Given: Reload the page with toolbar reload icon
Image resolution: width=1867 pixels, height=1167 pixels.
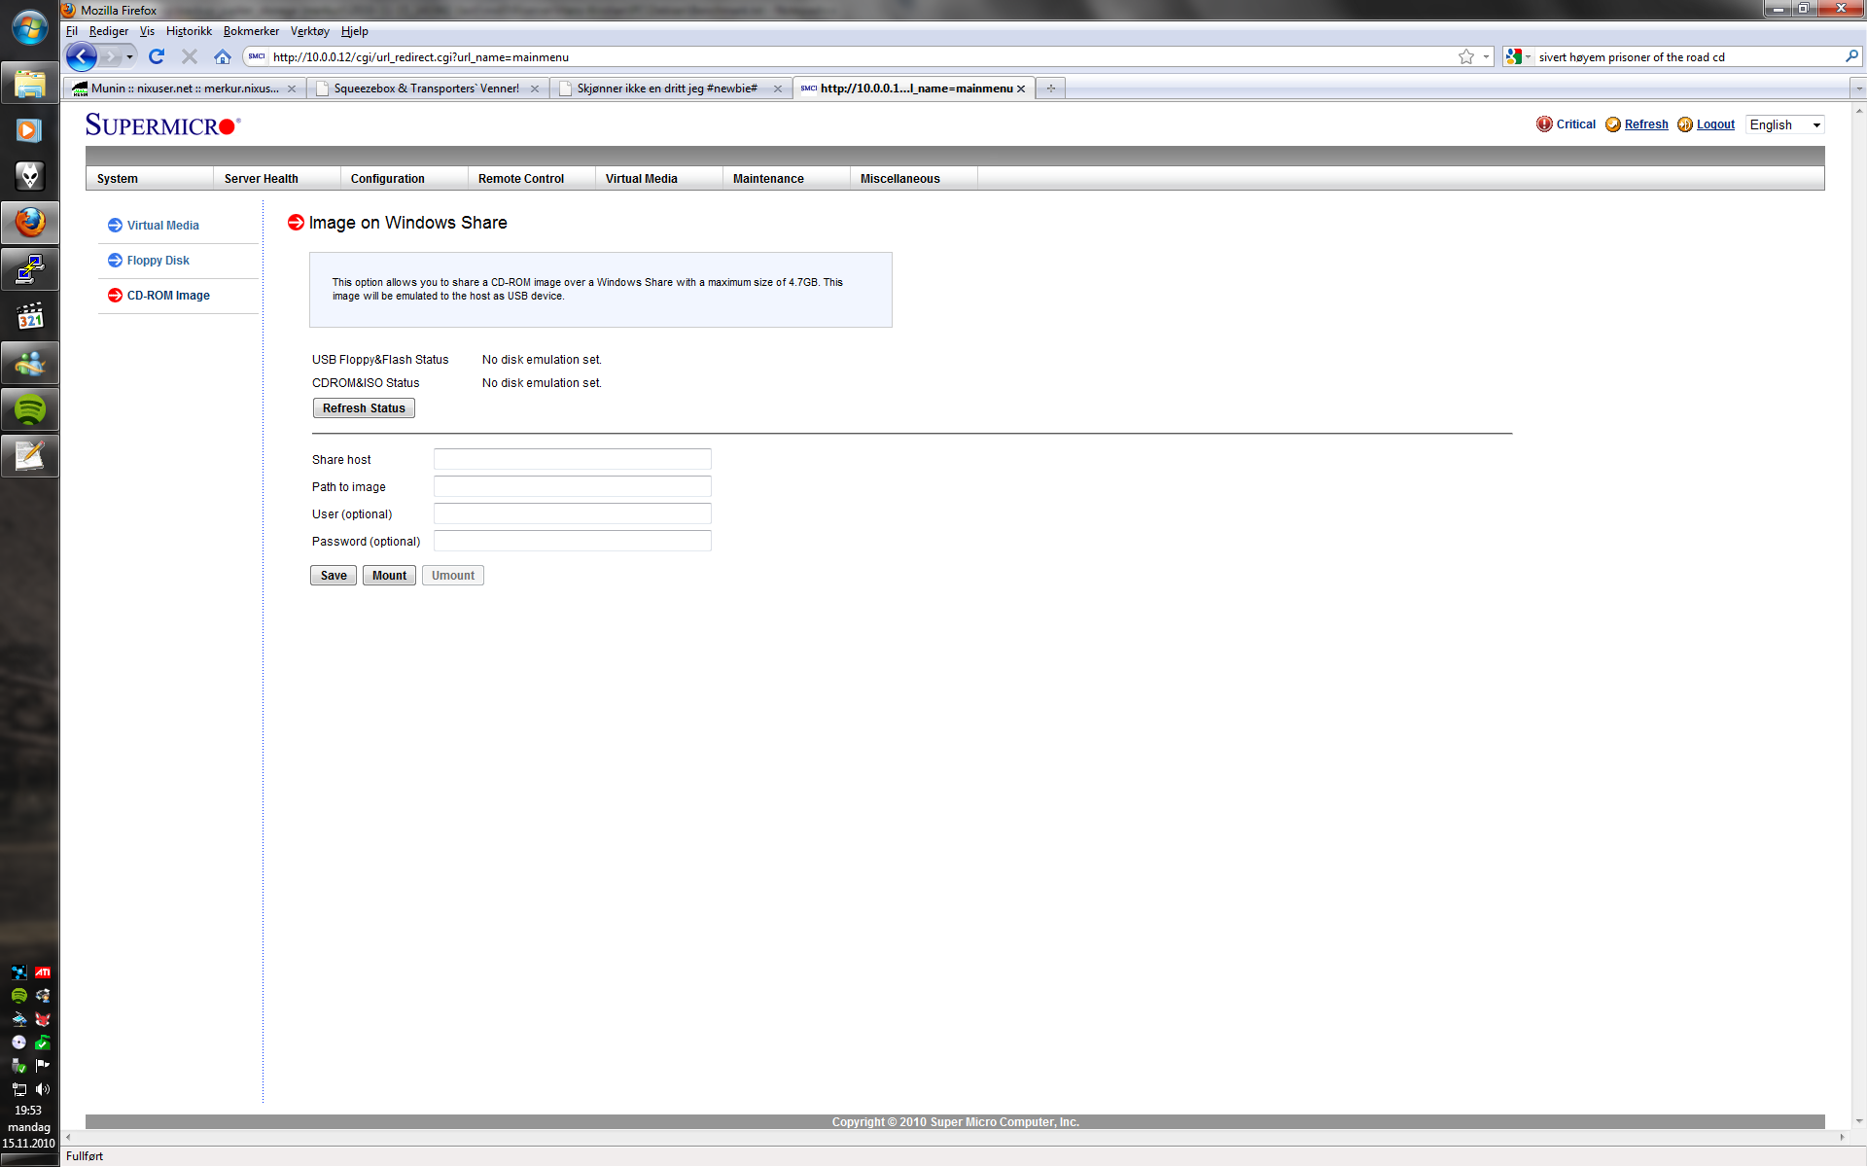Looking at the screenshot, I should [157, 56].
